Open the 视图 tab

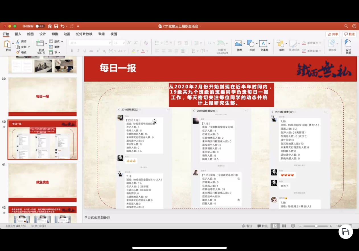114,34
